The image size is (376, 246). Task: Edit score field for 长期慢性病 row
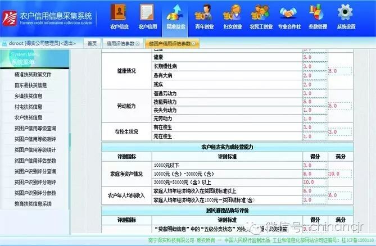[x=315, y=66]
